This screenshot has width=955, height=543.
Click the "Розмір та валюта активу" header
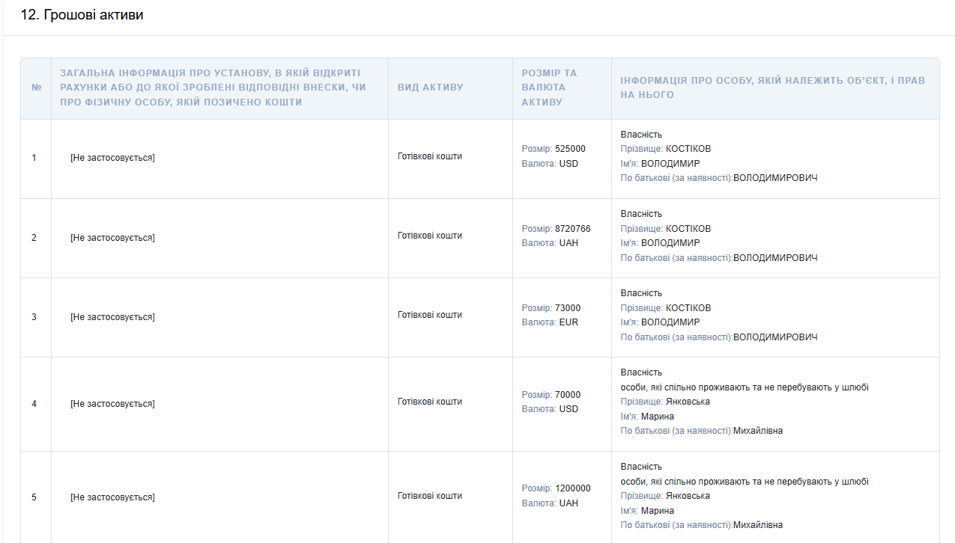coord(549,88)
